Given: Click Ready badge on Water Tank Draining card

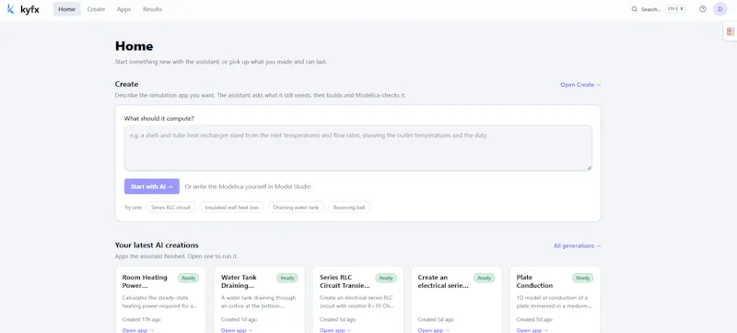Looking at the screenshot, I should point(287,278).
